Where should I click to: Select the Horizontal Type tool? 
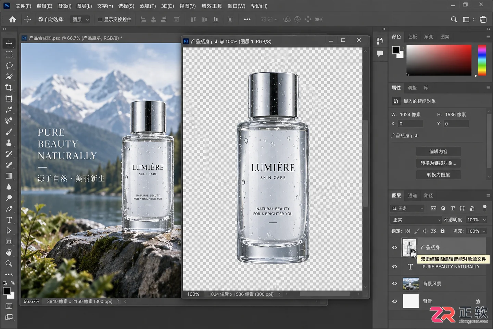pyautogui.click(x=9, y=220)
